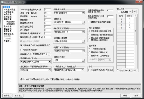Click the 水平力与整体坐标夹角 input field
The image size is (144, 99).
click(x=47, y=10)
